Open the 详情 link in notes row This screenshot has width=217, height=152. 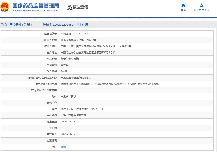click(63, 147)
